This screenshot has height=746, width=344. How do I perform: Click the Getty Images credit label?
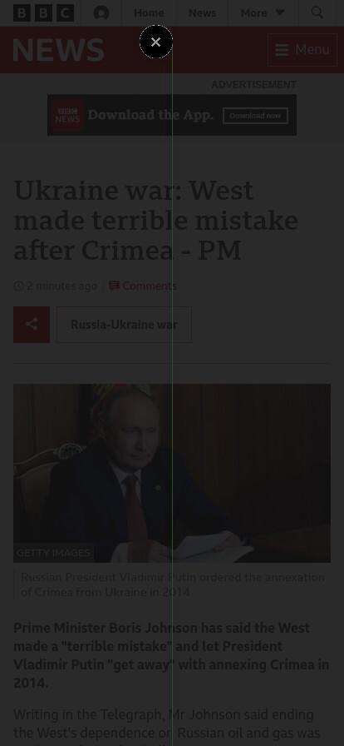pyautogui.click(x=53, y=553)
